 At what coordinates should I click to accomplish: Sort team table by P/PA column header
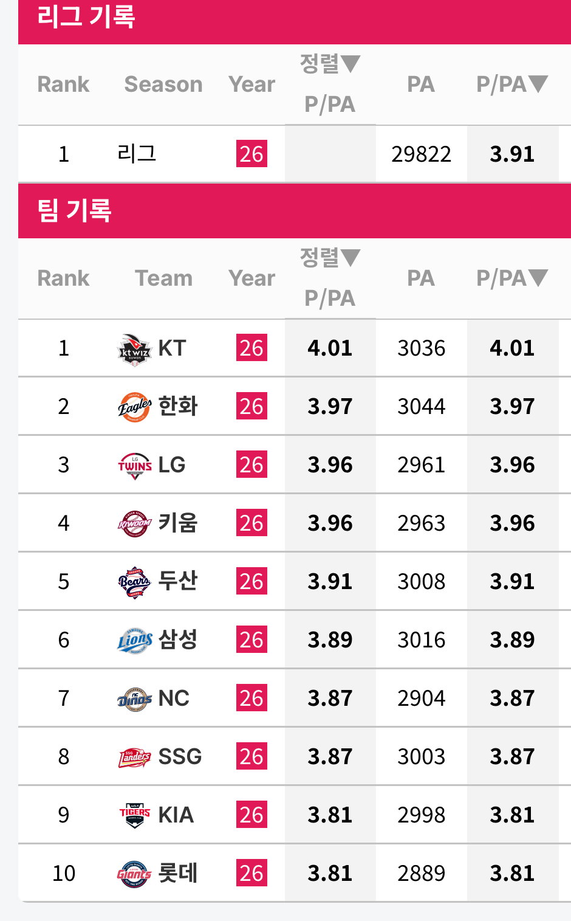coord(512,278)
